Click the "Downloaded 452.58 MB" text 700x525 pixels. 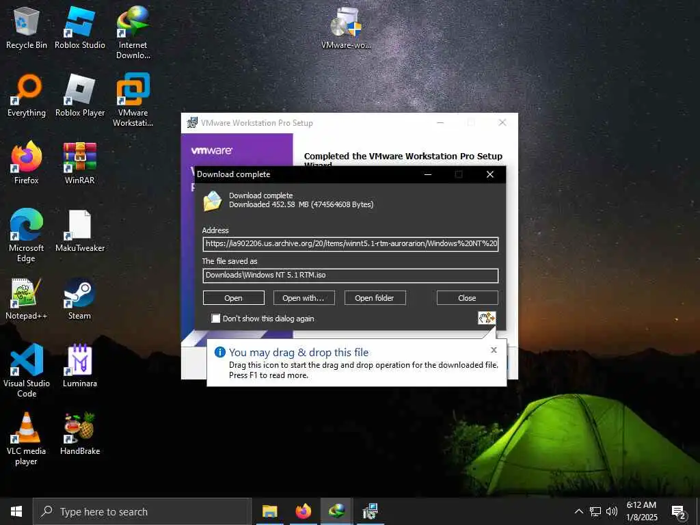tap(301, 204)
